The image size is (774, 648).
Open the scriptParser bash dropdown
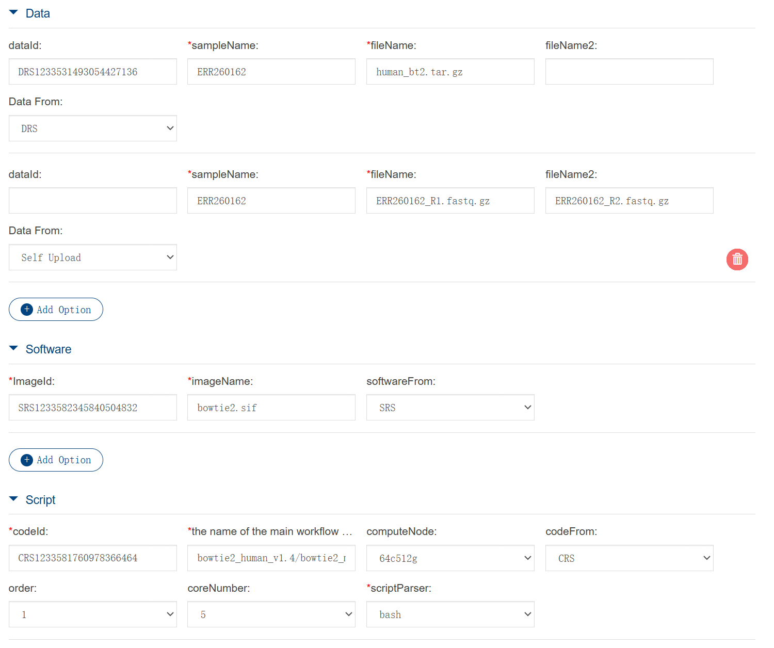tap(450, 614)
